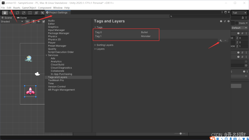Viewport: 249px width, 140px height.
Task: Open the Project Settings window options menu
Action: click(x=222, y=12)
